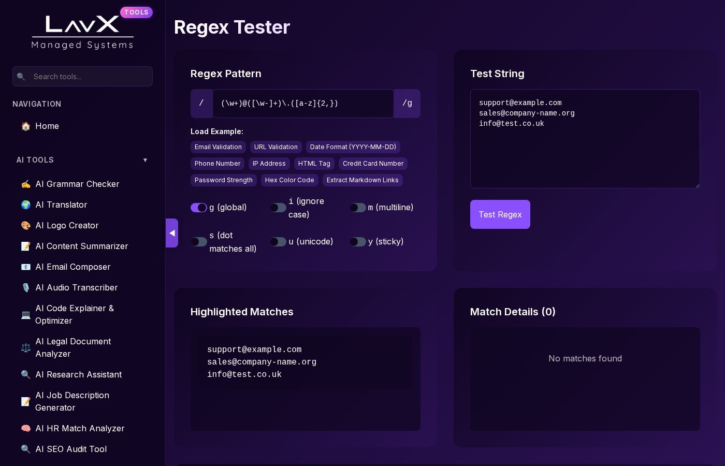Click the house icon next to Home
725x466 pixels.
point(25,126)
